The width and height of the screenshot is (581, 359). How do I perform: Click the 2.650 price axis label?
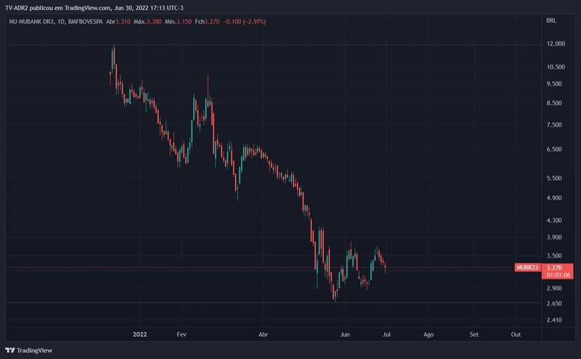point(554,303)
